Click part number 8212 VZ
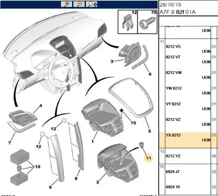The height and width of the screenshot is (196, 218). [x=173, y=119]
